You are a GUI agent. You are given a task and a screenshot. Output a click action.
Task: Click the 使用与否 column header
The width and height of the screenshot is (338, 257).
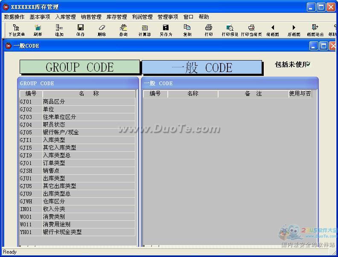click(300, 94)
